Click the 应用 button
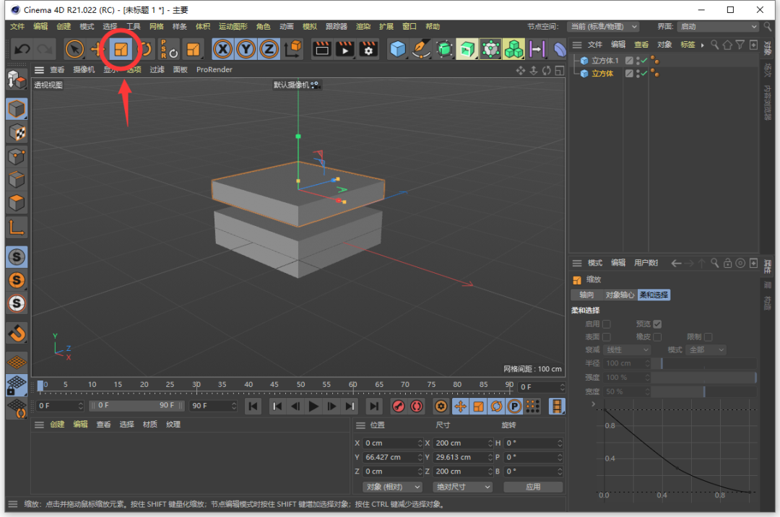 [x=533, y=487]
